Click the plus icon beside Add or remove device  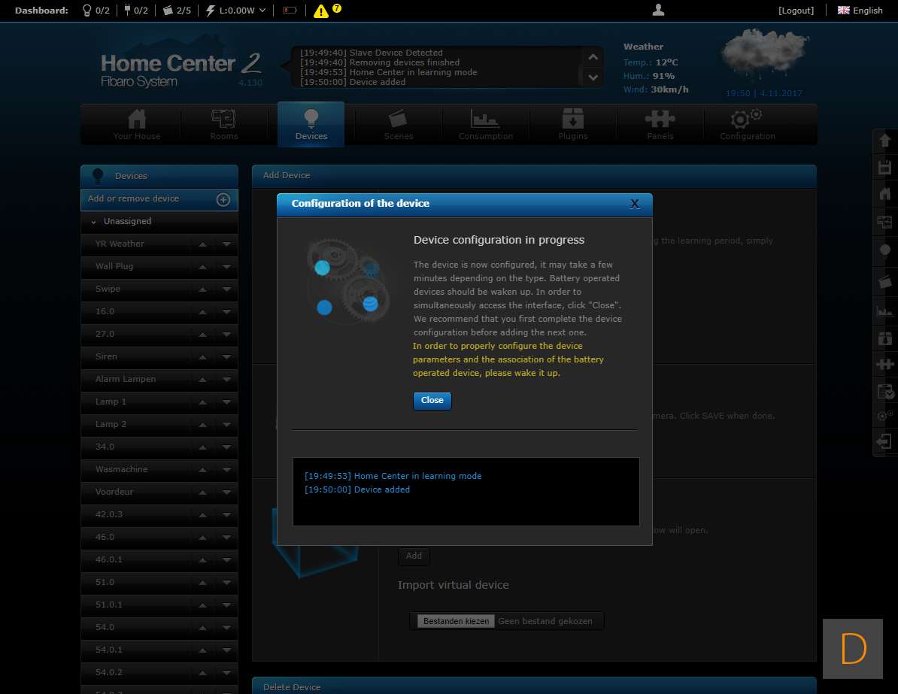point(223,199)
